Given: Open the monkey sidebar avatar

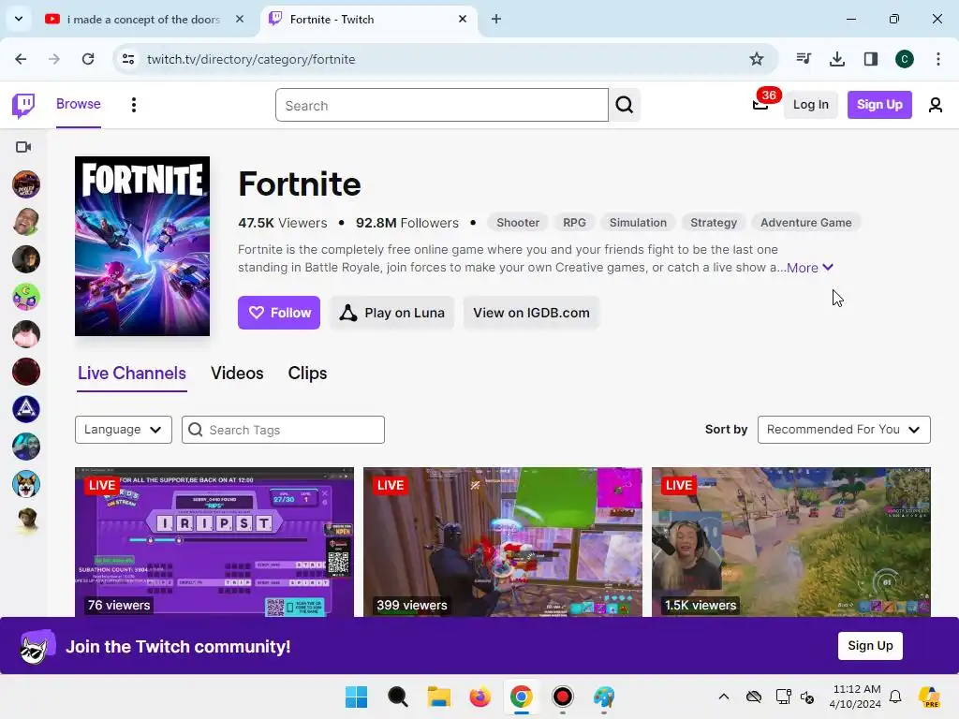Looking at the screenshot, I should (x=26, y=521).
